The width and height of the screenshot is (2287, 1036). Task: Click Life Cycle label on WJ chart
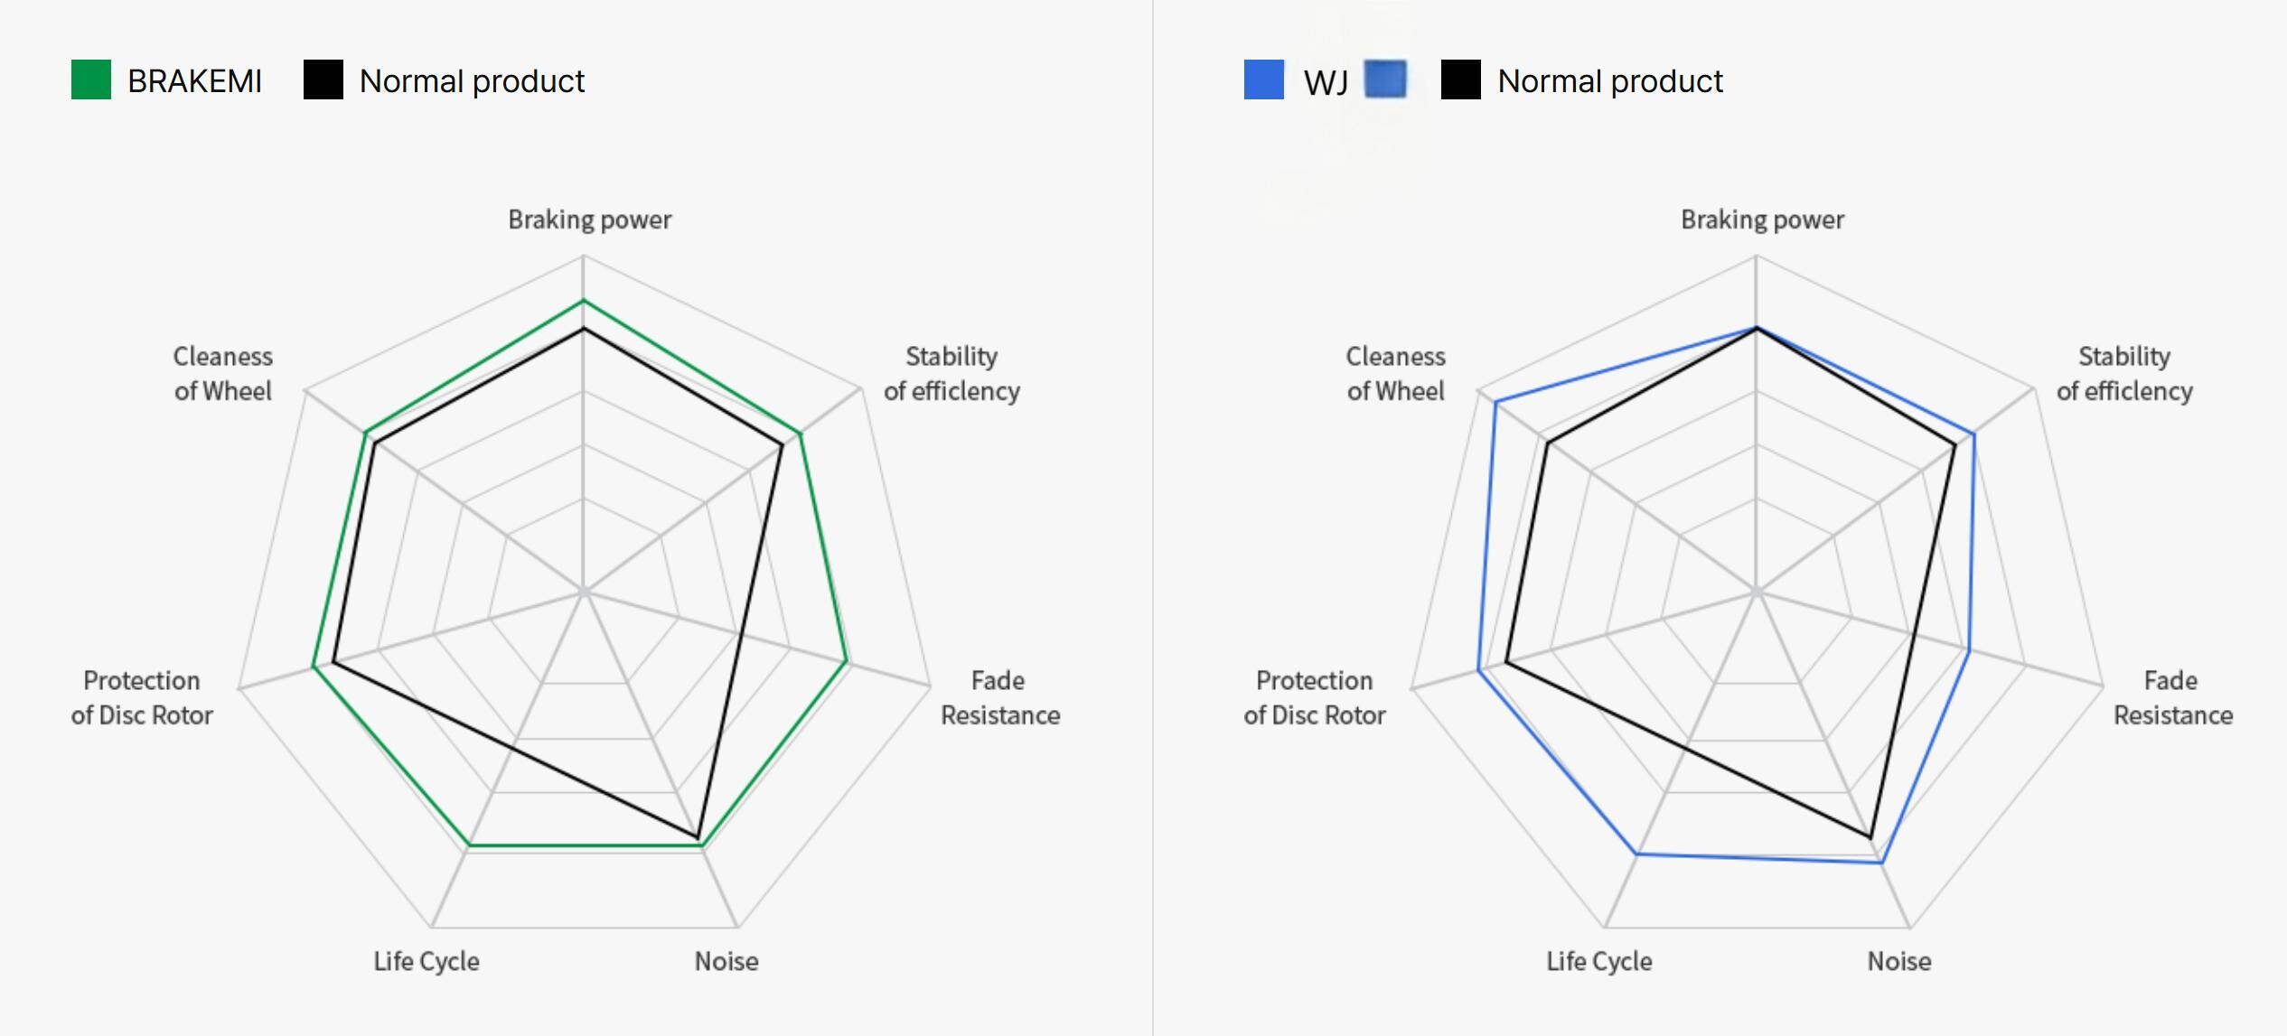1598,961
